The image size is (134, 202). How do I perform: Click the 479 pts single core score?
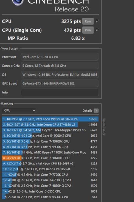72,30
